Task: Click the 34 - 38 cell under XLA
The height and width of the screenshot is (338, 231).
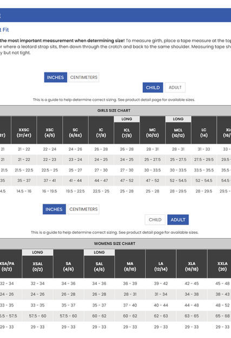Action: [x=192, y=294]
